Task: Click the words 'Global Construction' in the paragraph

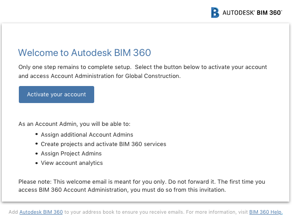Action: (152, 76)
